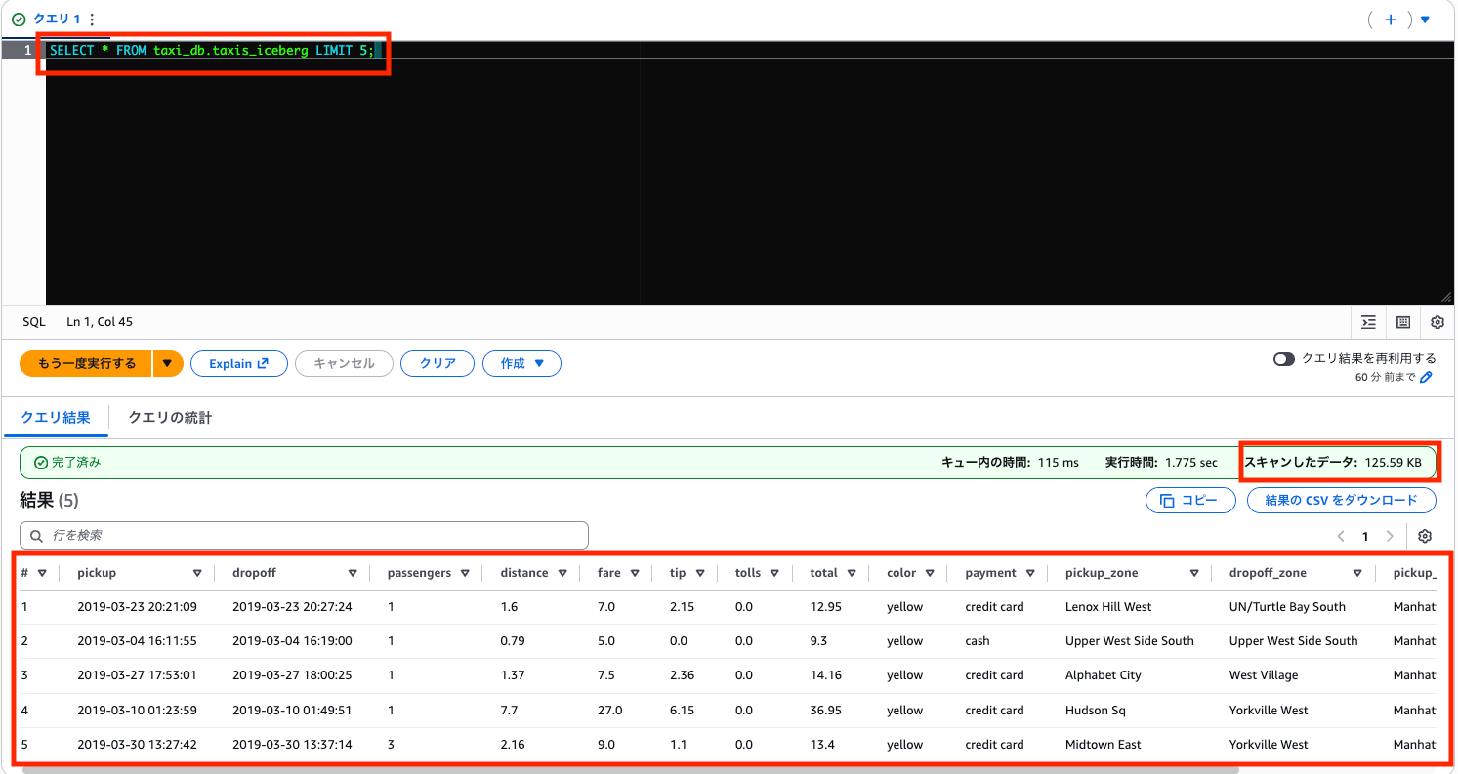The width and height of the screenshot is (1458, 774).
Task: Click the horizontal scrollbar under results table
Action: (x=625, y=769)
